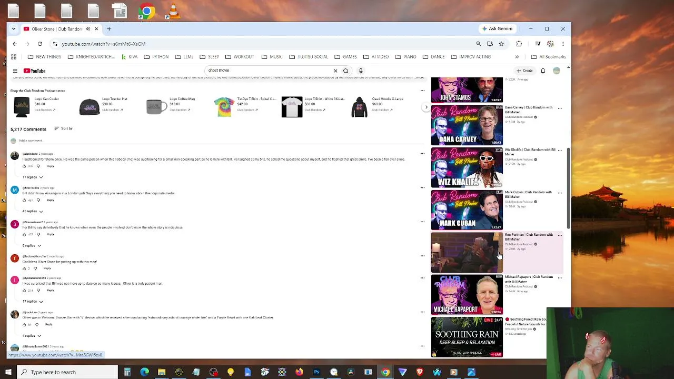Open YouTube notifications bell
This screenshot has width=674, height=379.
click(x=543, y=71)
